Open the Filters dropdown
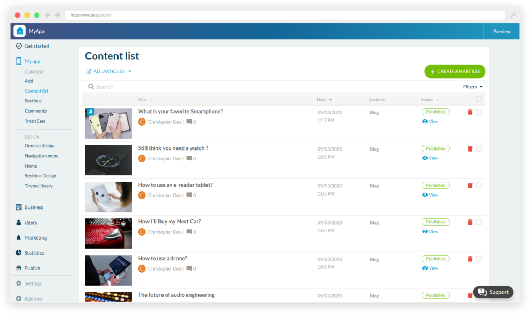This screenshot has width=530, height=314. [473, 87]
